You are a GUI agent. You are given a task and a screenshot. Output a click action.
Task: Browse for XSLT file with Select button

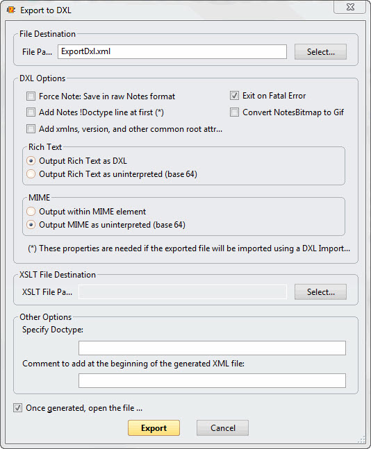(320, 291)
